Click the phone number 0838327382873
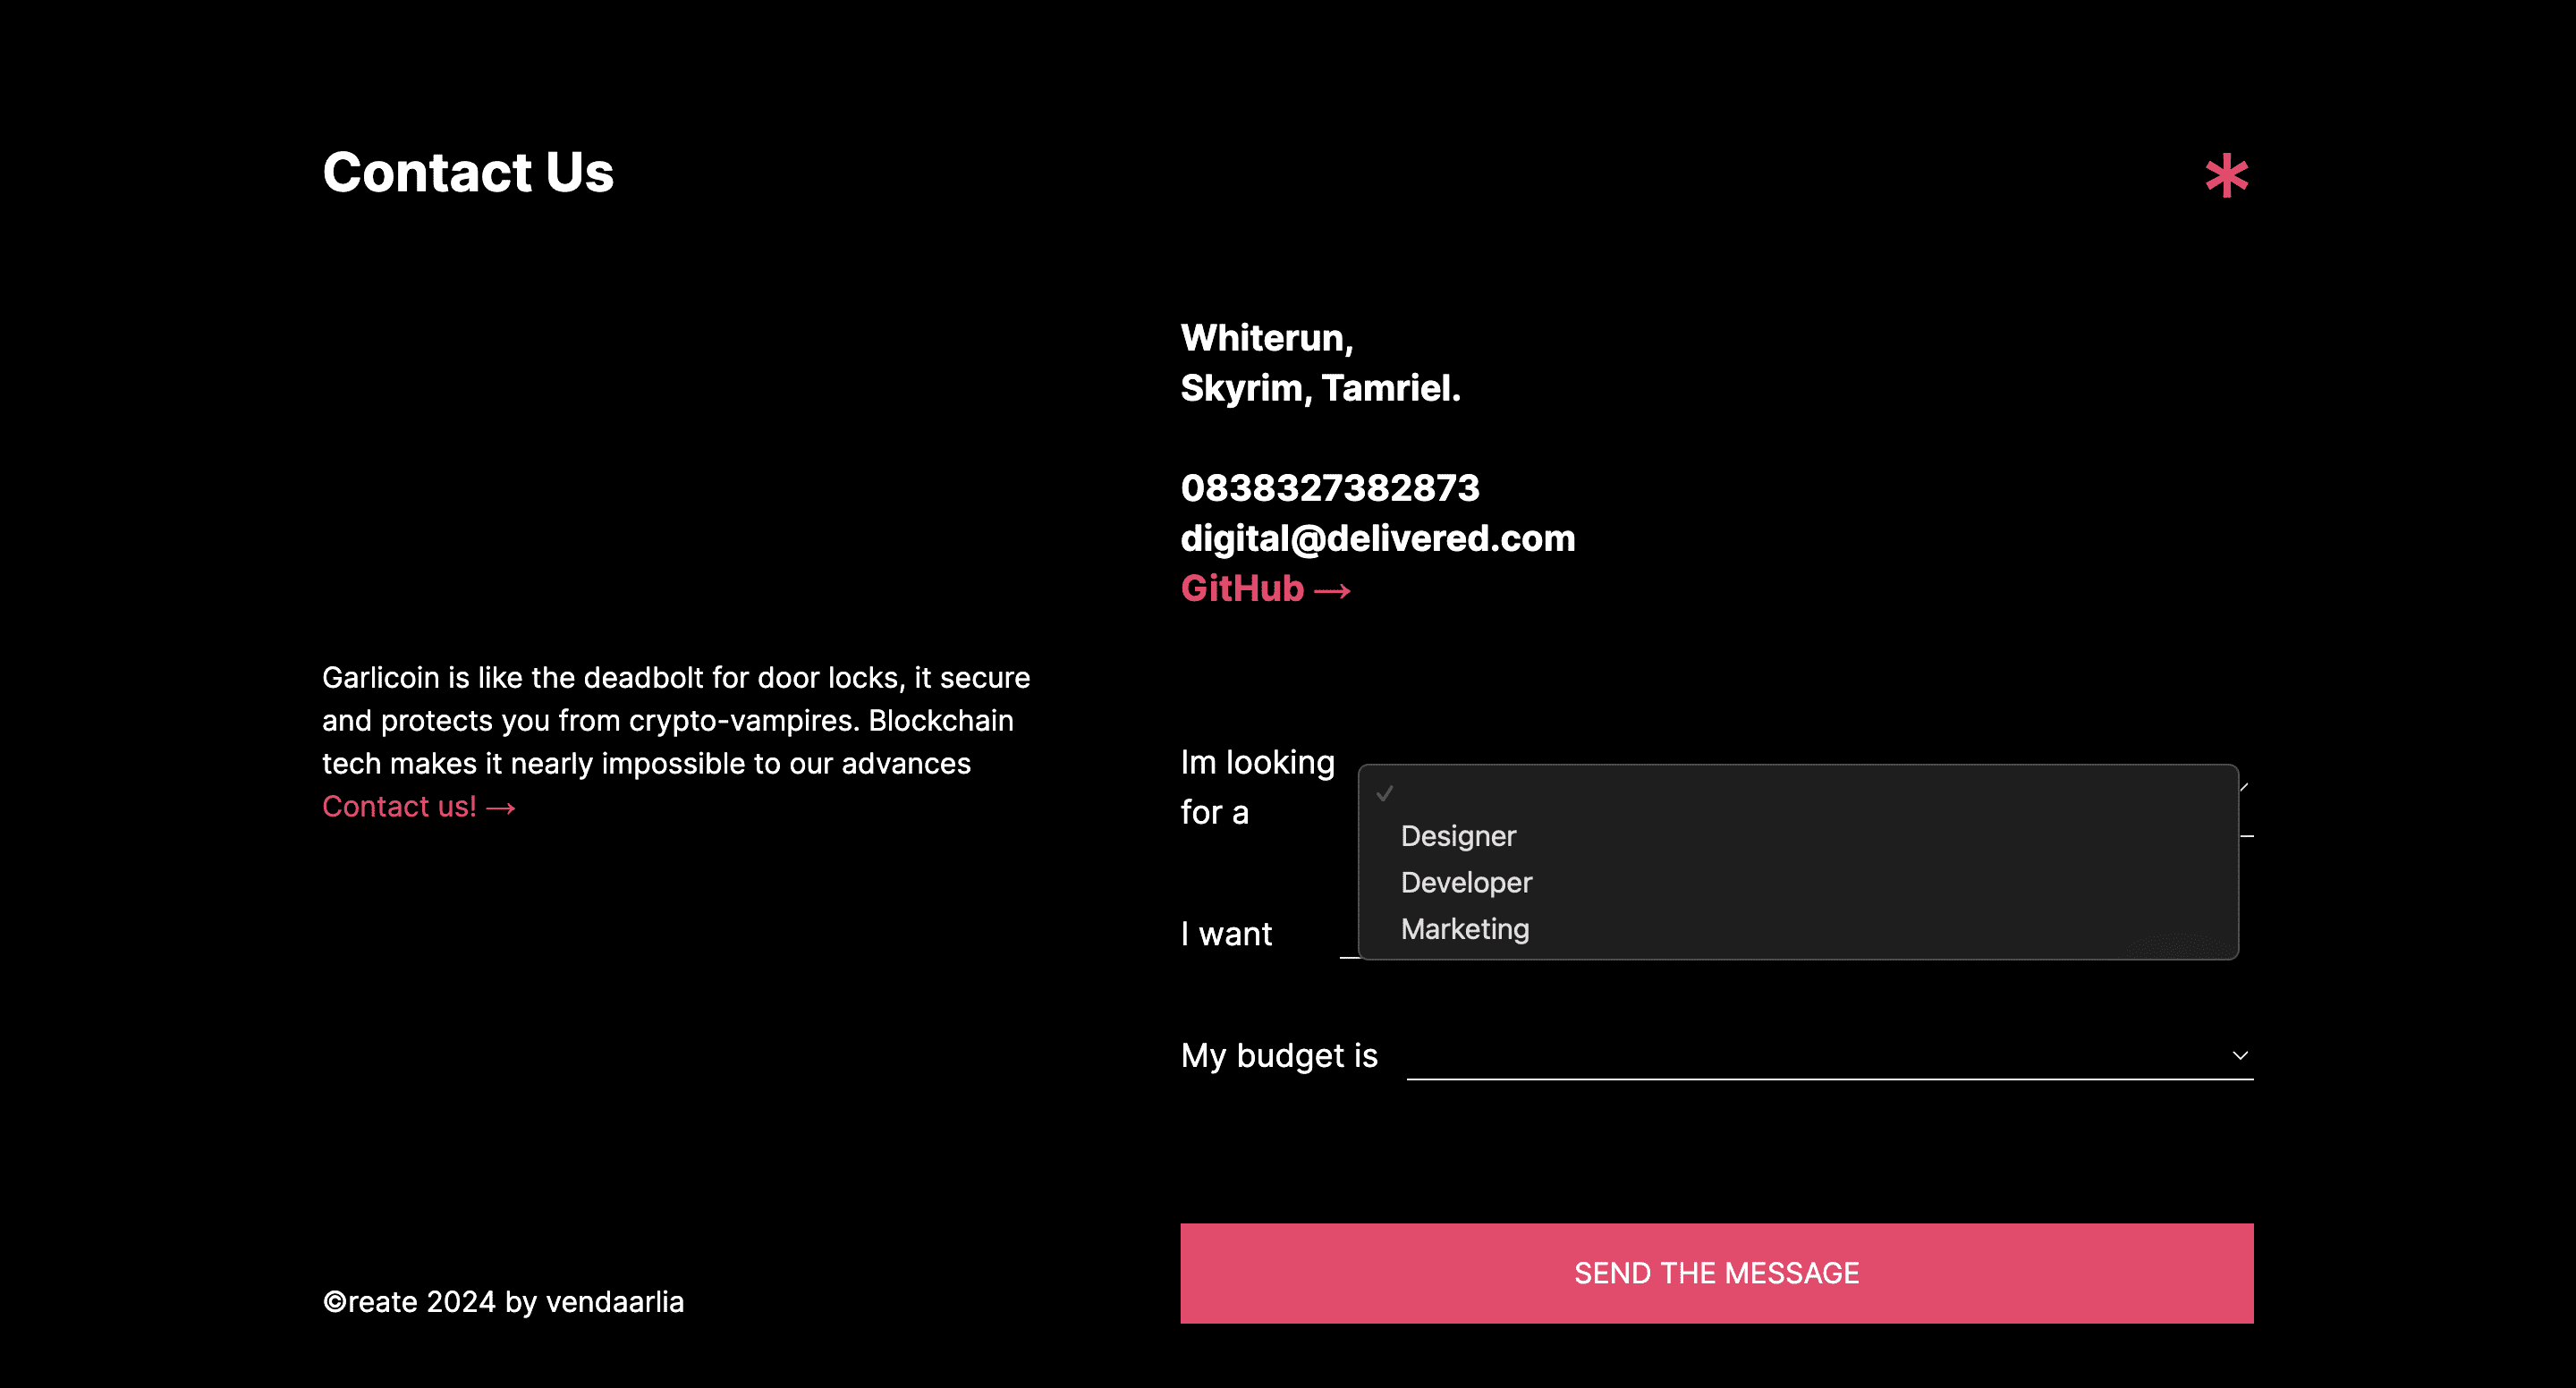Image resolution: width=2576 pixels, height=1388 pixels. [1329, 488]
